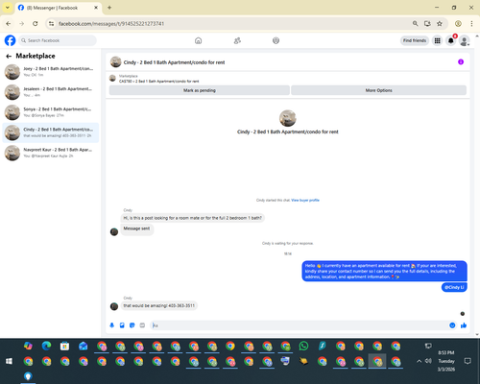
Task: Open Joey's conversation
Action: pyautogui.click(x=51, y=72)
